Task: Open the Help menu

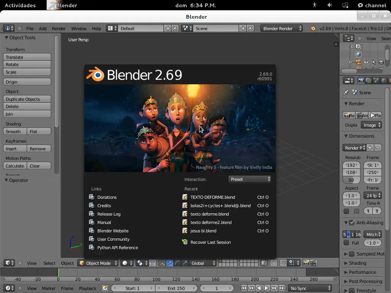Action: [97, 28]
